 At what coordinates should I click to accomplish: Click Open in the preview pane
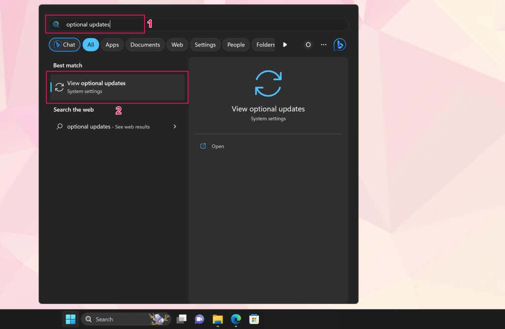tap(217, 146)
